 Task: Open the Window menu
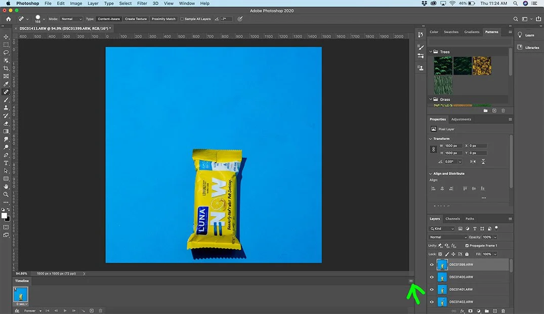click(187, 4)
